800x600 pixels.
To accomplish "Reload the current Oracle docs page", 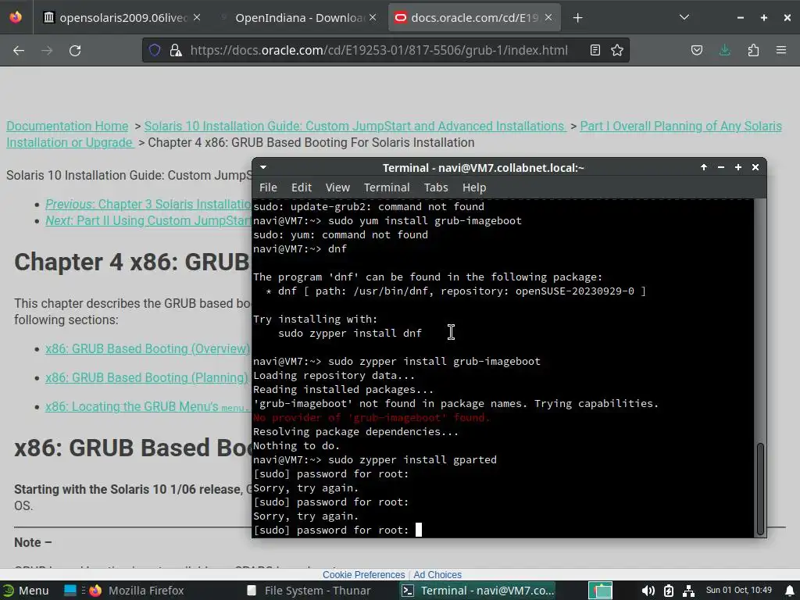I will (75, 50).
